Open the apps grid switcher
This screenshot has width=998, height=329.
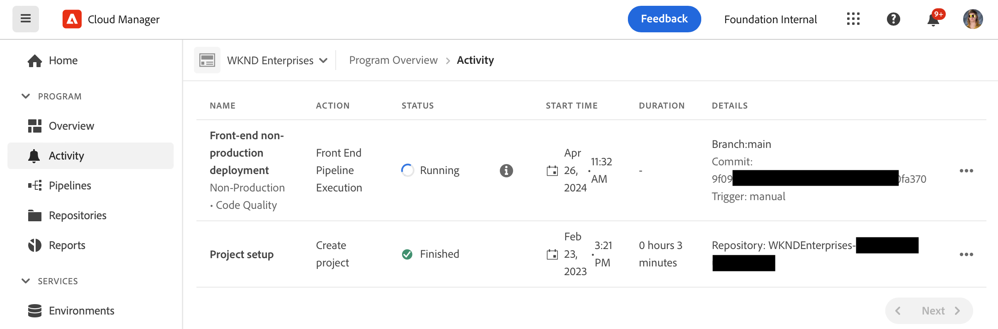(x=853, y=19)
